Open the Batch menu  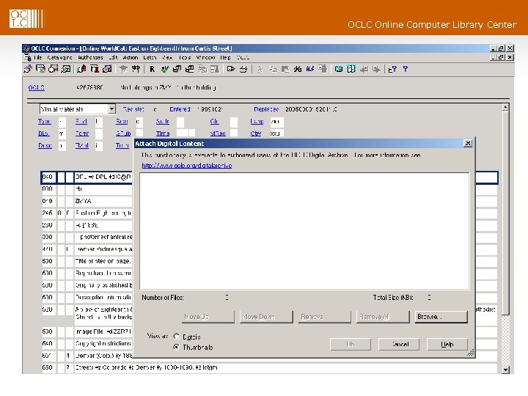coord(150,58)
